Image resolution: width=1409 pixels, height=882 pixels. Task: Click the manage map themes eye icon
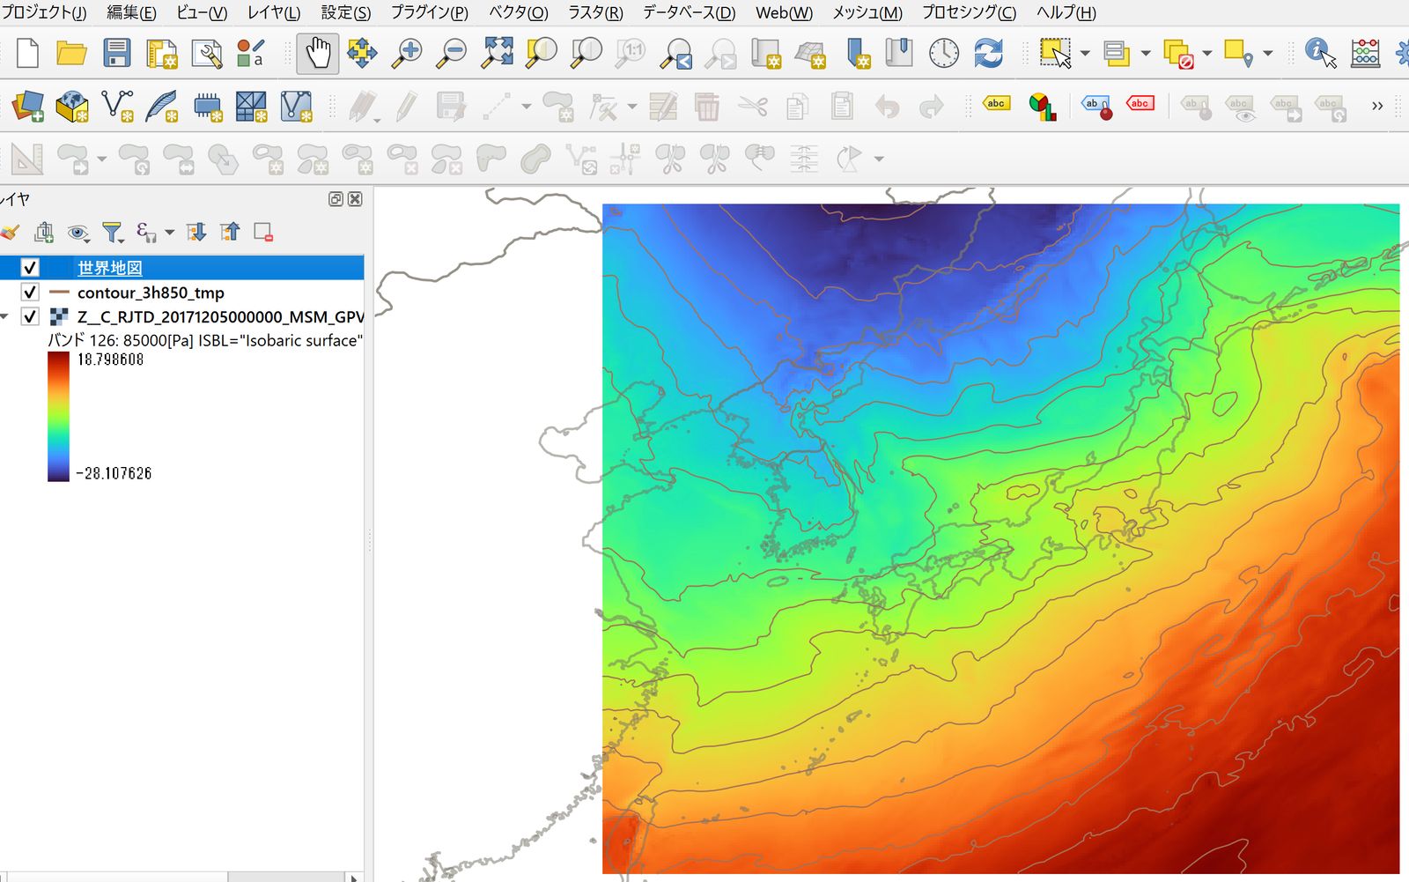pyautogui.click(x=78, y=232)
